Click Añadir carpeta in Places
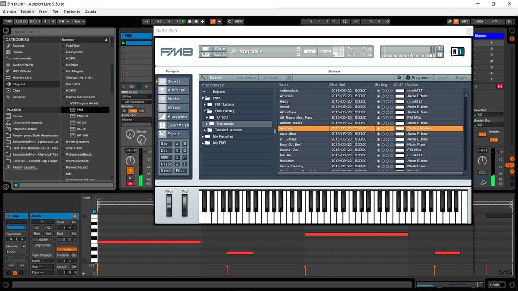Screen dimensions: 518x291 click(x=24, y=167)
